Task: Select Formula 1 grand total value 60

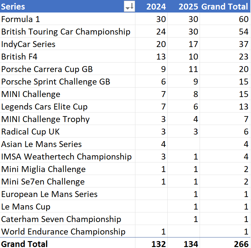Action: coord(243,19)
